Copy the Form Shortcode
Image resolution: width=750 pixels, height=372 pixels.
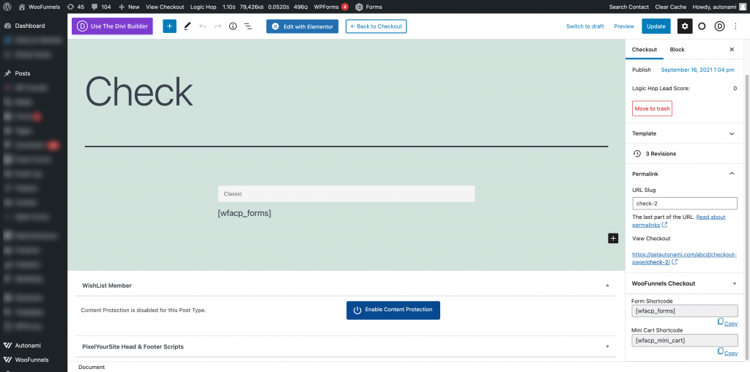point(727,323)
